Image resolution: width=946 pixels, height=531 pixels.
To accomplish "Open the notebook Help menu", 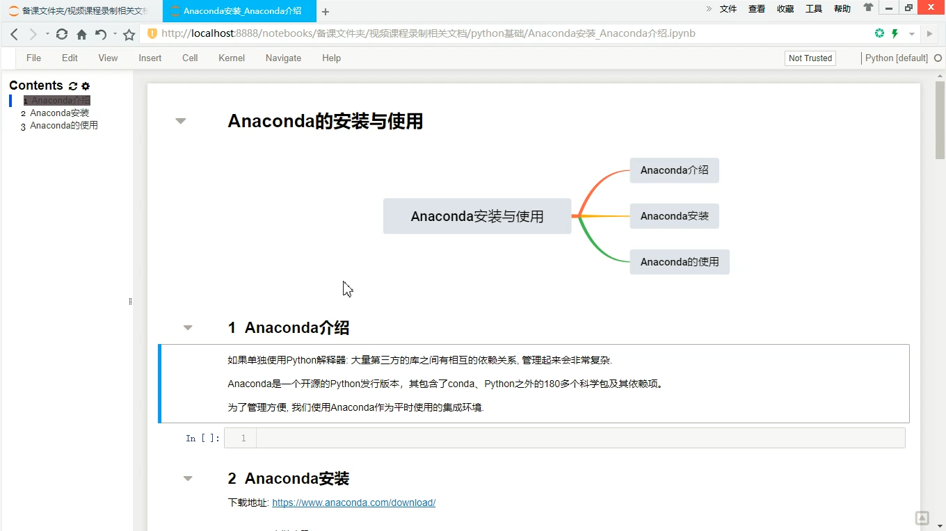I will pyautogui.click(x=331, y=58).
